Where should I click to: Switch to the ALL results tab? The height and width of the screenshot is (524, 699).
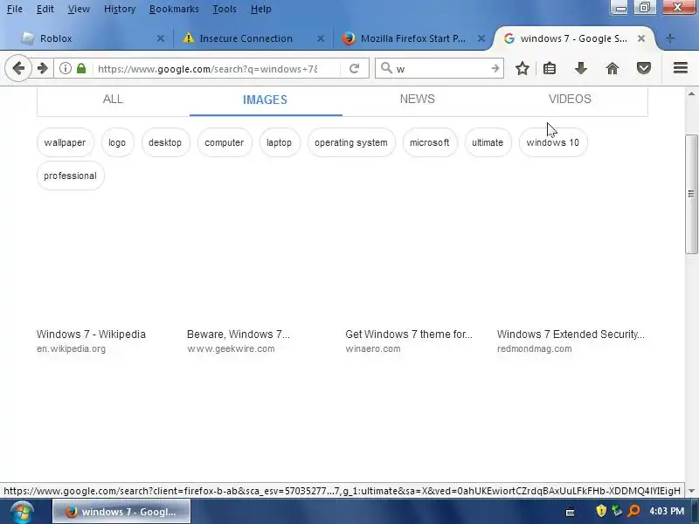click(x=113, y=99)
